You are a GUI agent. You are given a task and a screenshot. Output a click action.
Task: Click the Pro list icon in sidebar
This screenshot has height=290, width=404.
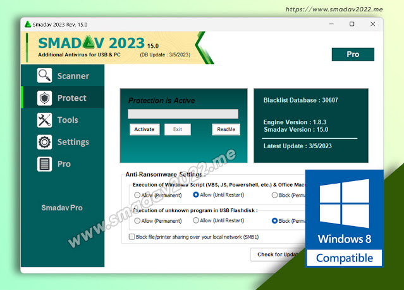coord(44,164)
